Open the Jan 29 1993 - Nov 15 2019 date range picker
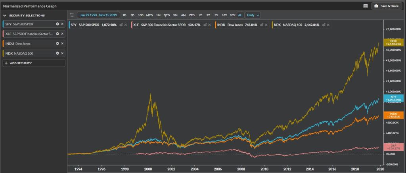Screen dimensions: 406x173 (98, 15)
